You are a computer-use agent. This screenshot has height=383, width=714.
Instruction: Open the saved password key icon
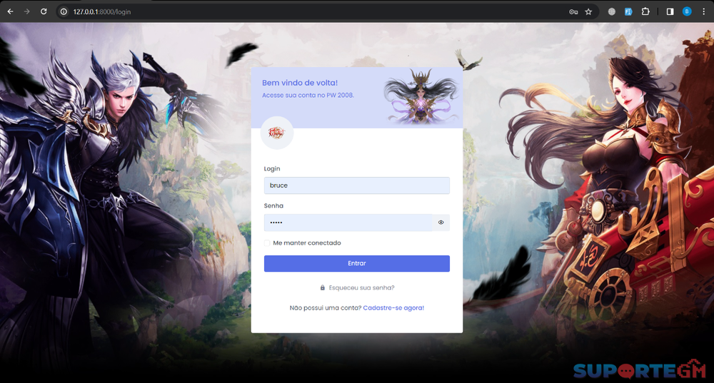point(573,11)
